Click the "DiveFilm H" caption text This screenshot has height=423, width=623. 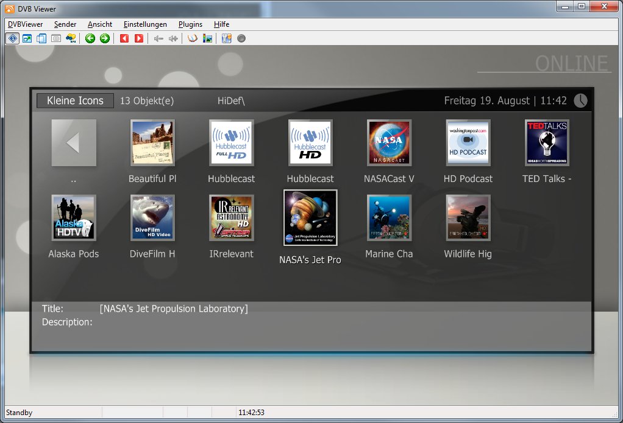pos(152,254)
